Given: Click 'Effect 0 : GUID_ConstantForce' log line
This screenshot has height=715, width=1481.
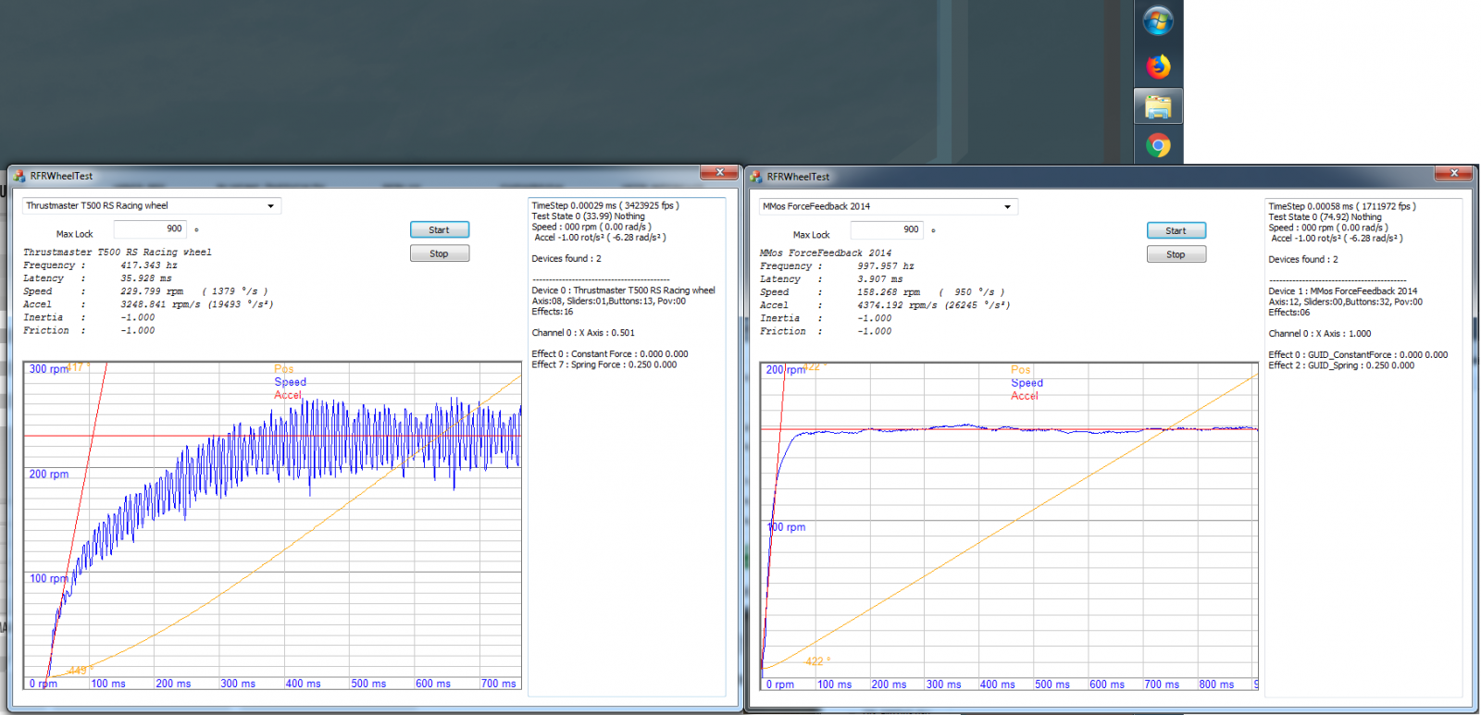Looking at the screenshot, I should point(1358,355).
